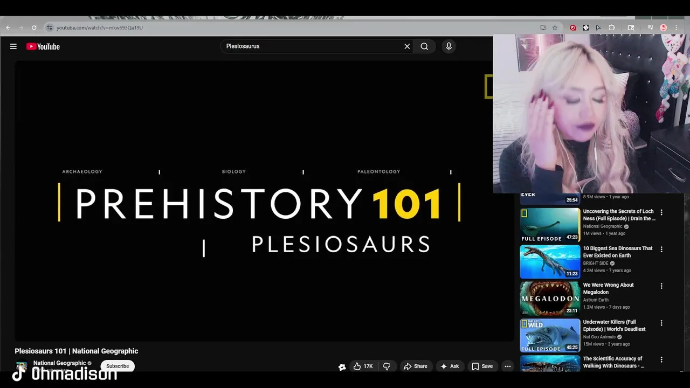
Task: Reload the page with the refresh icon
Action: pos(34,27)
